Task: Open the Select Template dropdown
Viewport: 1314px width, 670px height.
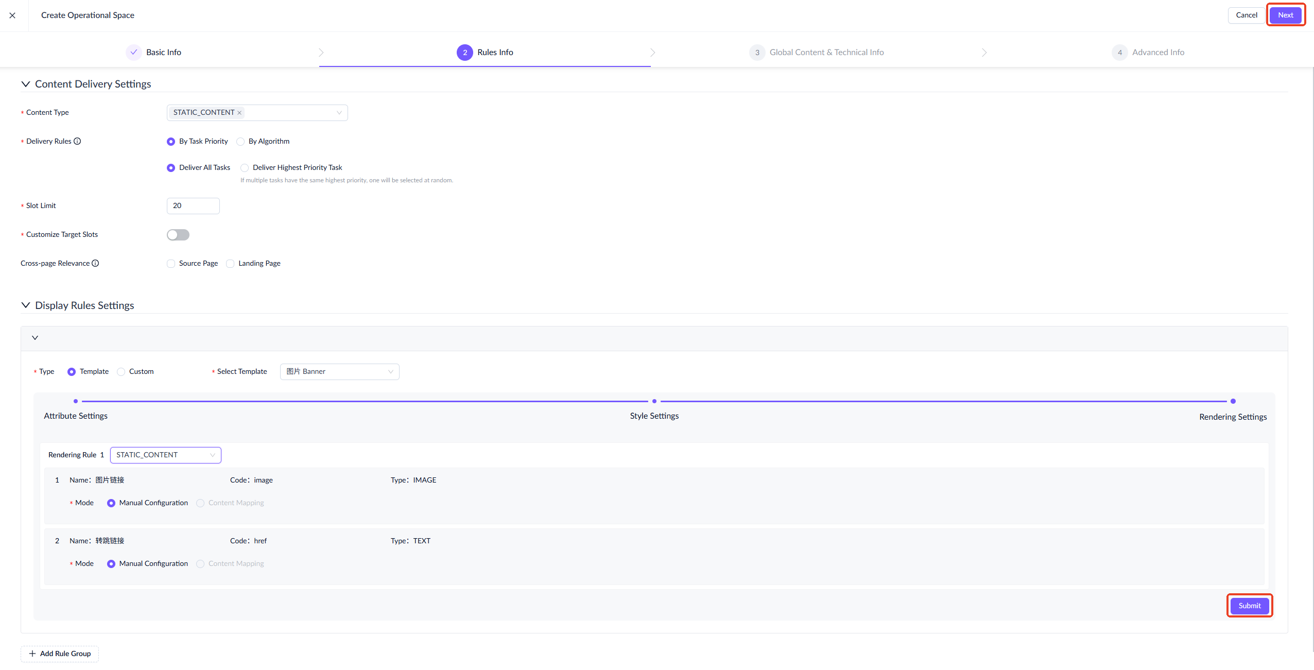Action: [339, 372]
